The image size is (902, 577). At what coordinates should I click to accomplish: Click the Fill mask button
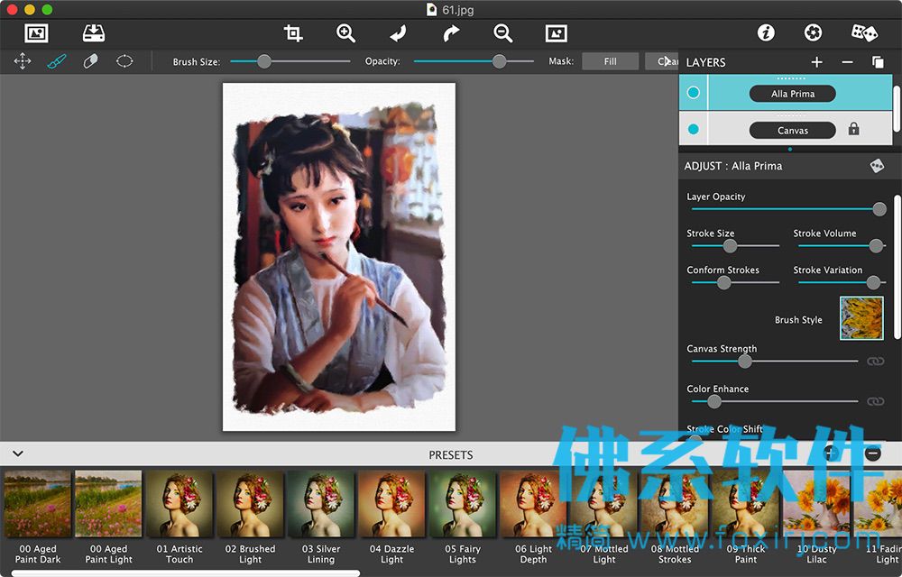611,61
